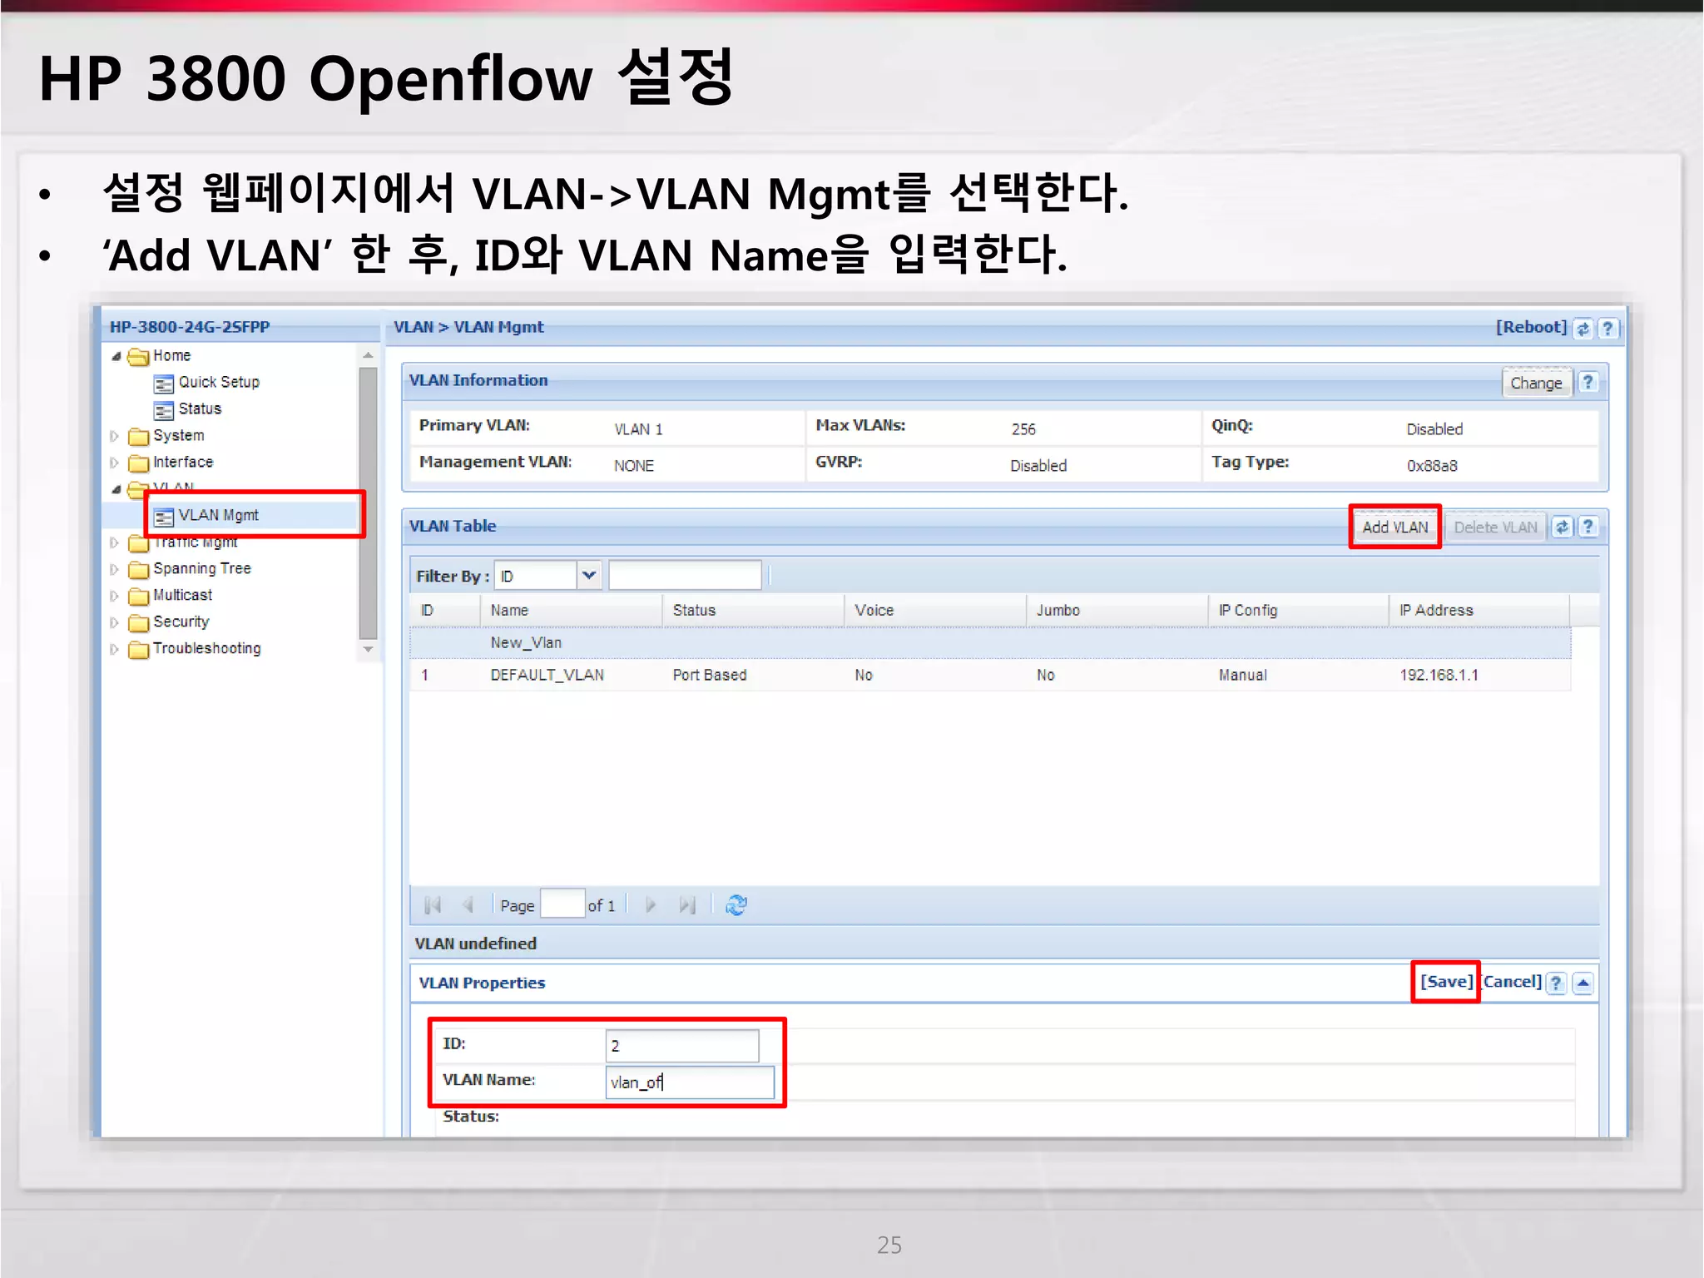Sort table by Voice column header
Screen dimensions: 1704x1278
[936, 610]
